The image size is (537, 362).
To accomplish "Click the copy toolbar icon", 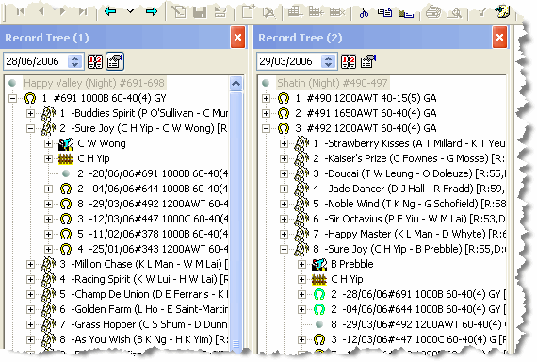I will point(385,12).
